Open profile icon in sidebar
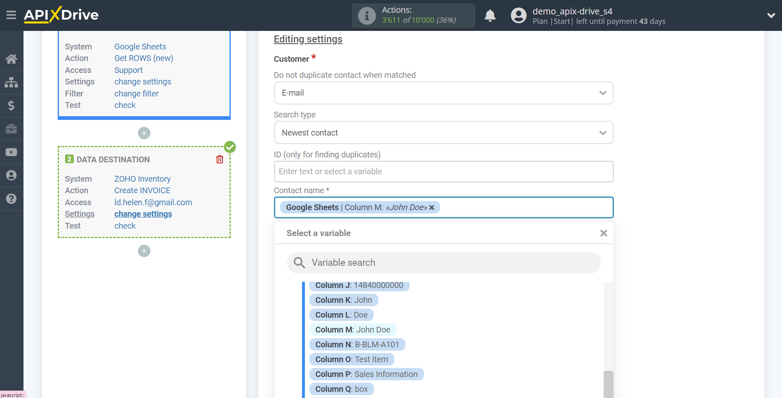 click(x=11, y=176)
